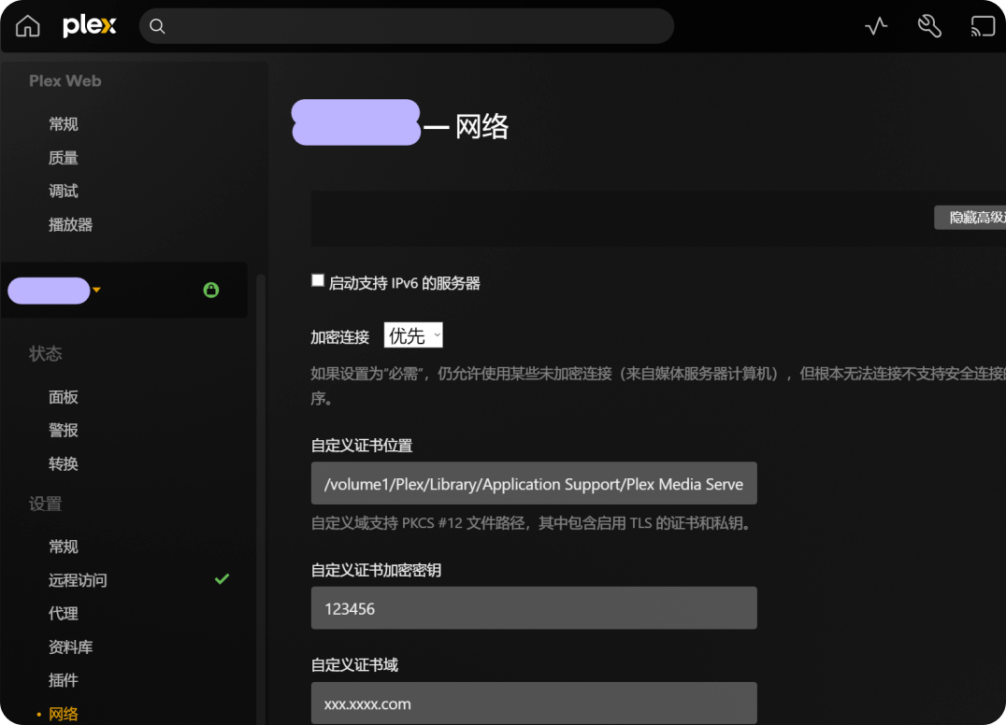Image resolution: width=1006 pixels, height=725 pixels.
Task: Open 调试 settings page
Action: (63, 191)
